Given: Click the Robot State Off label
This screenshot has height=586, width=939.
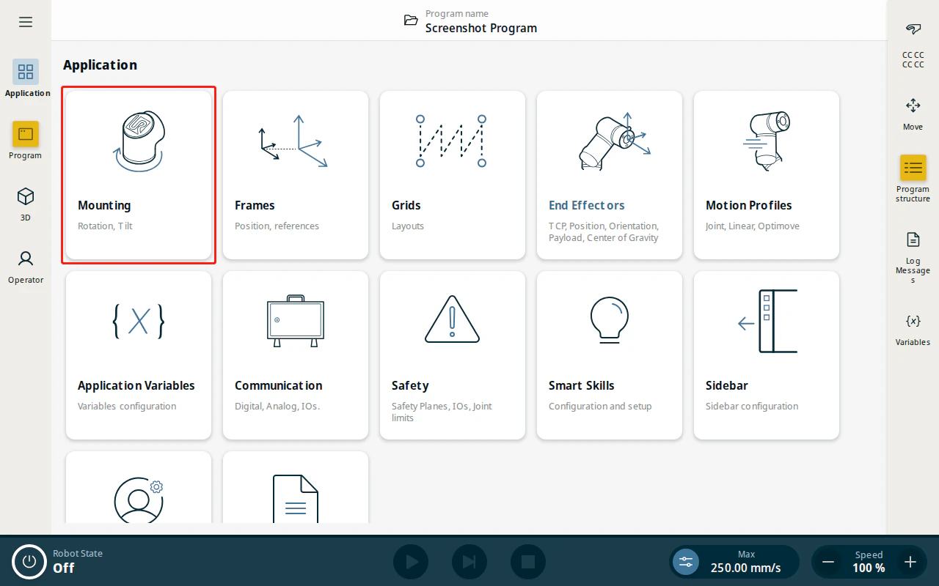Looking at the screenshot, I should pyautogui.click(x=78, y=562).
